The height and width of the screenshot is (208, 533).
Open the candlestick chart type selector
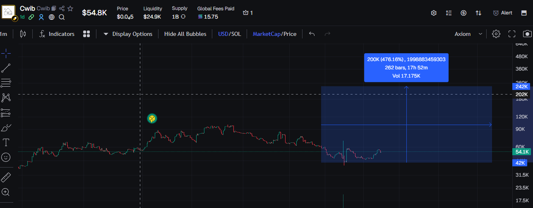[x=23, y=34]
